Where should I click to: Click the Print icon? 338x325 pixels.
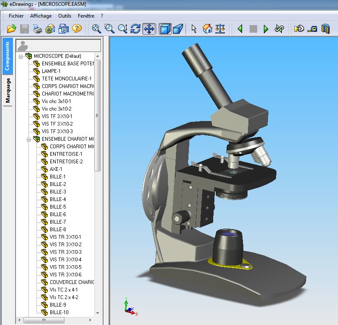click(x=38, y=29)
